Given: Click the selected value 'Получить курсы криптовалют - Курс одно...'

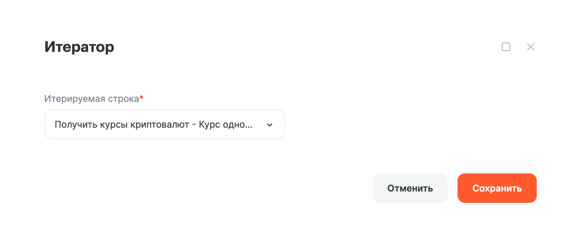Looking at the screenshot, I should (x=153, y=125).
